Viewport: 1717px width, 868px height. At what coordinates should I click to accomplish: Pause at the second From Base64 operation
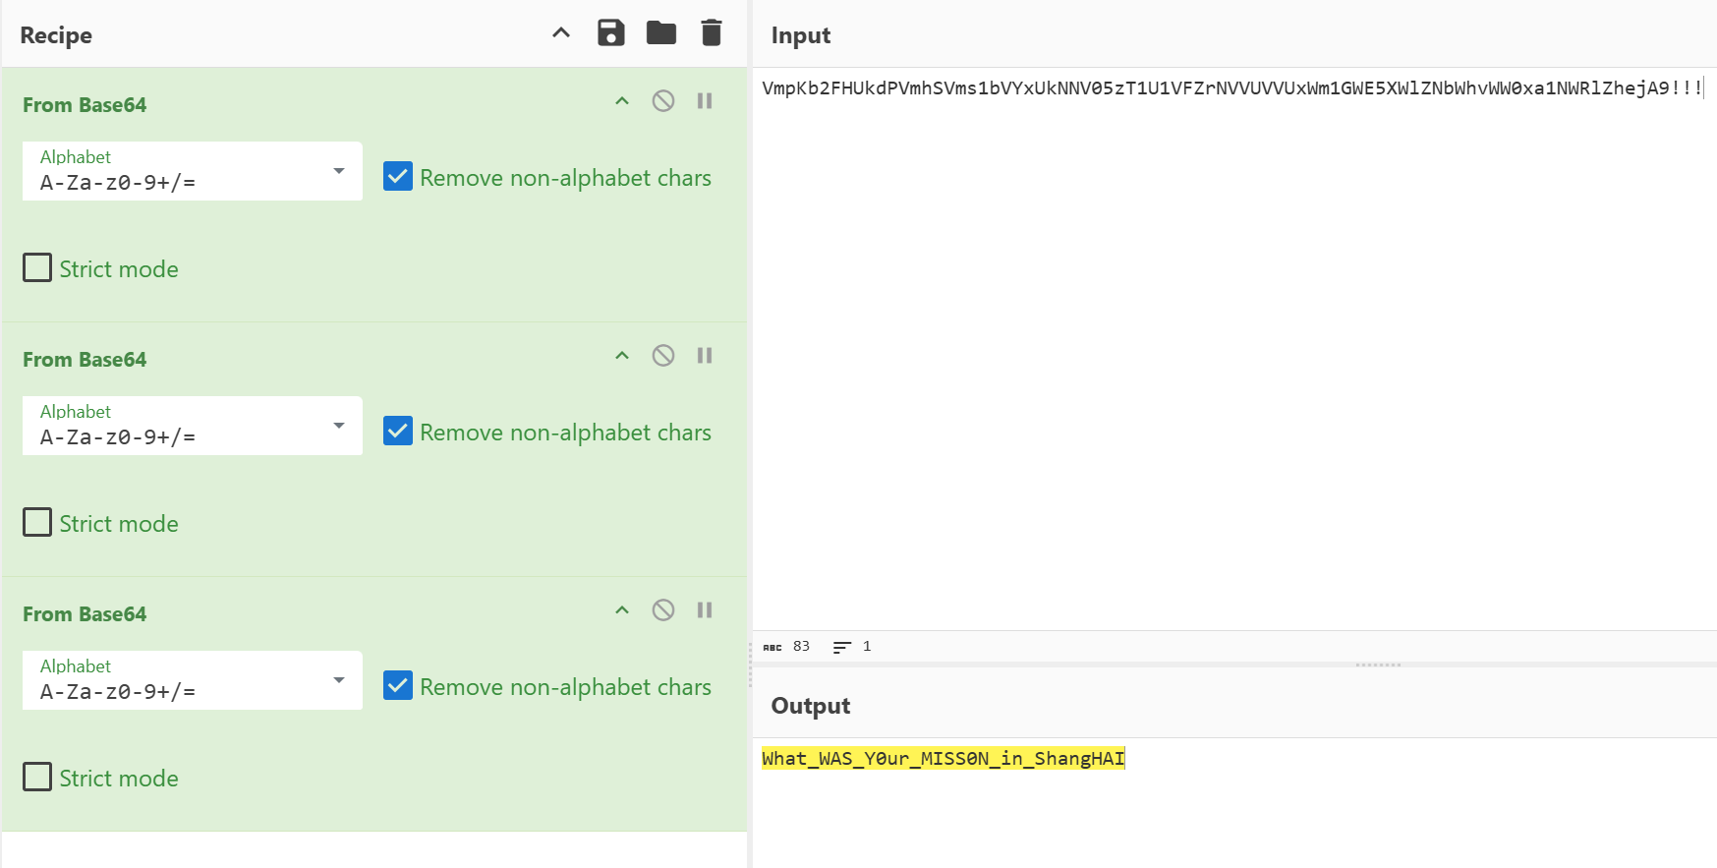705,356
